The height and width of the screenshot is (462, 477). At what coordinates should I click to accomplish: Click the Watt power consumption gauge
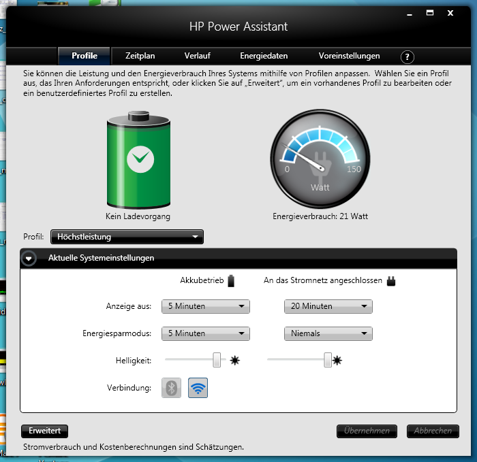[x=320, y=159]
